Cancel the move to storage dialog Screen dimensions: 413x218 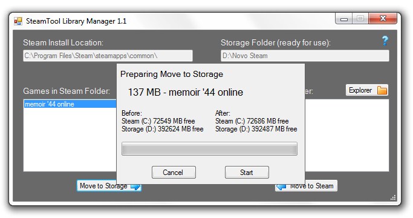[174, 173]
